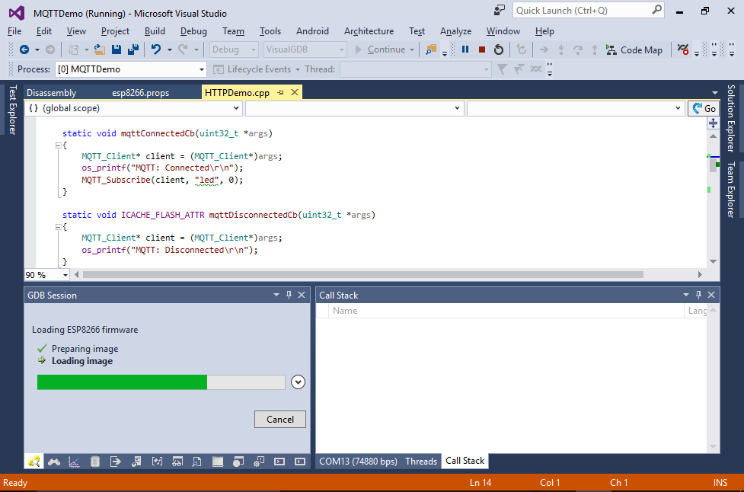Open the Debug menu
This screenshot has width=744, height=492.
pos(193,31)
